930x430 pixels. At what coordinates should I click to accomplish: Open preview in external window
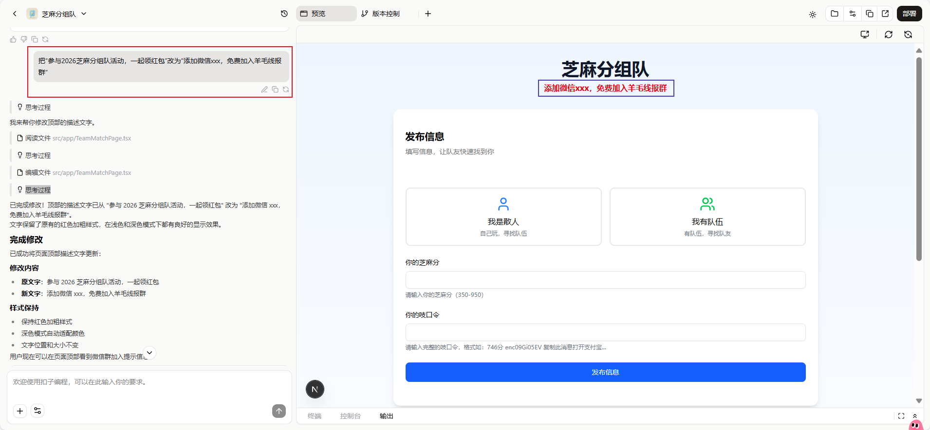coord(885,14)
